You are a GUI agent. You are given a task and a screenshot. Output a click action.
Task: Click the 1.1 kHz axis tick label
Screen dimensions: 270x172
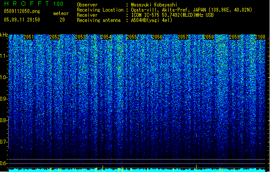click(4, 56)
